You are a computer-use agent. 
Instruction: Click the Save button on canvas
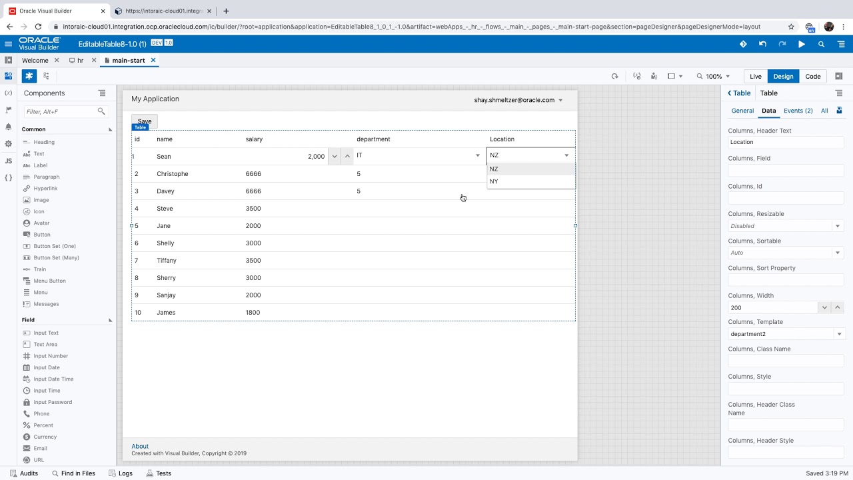145,121
